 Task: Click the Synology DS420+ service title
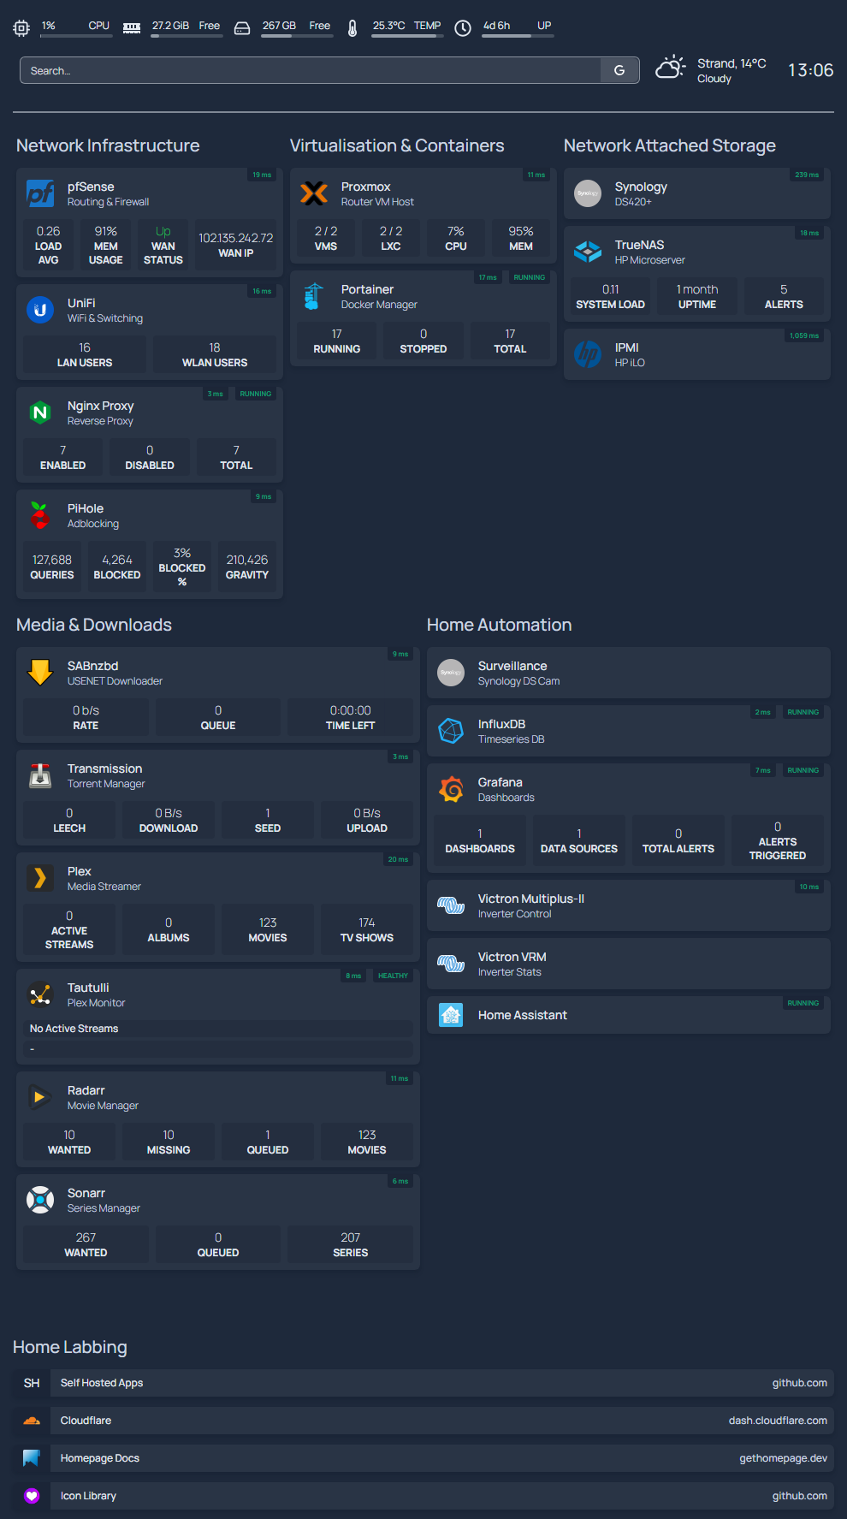click(641, 187)
